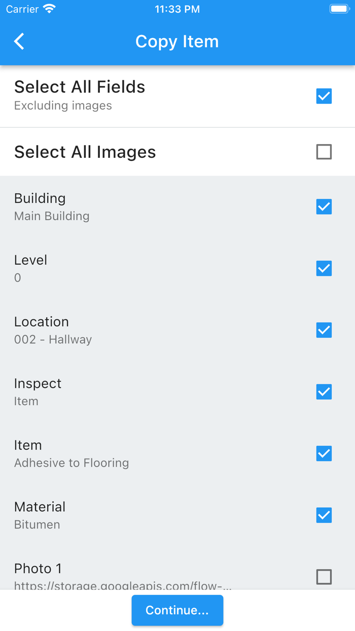This screenshot has height=631, width=355.
Task: Tap the Copy Item title
Action: 177,42
